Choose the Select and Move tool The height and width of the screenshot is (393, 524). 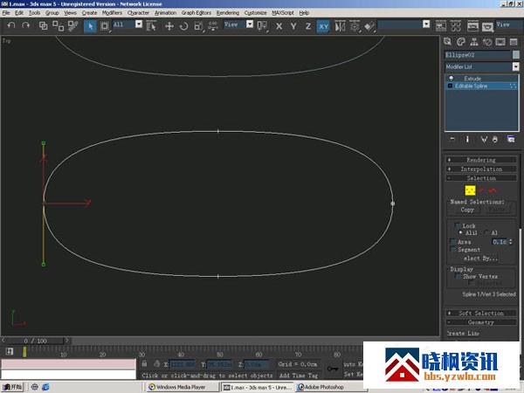coord(169,26)
